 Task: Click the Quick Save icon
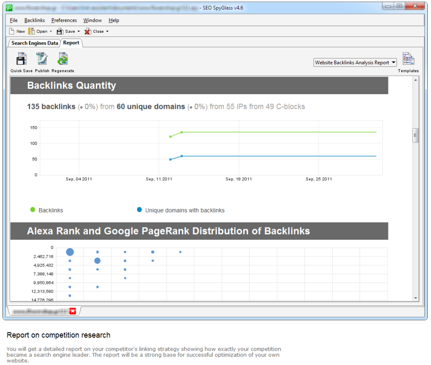coord(21,59)
